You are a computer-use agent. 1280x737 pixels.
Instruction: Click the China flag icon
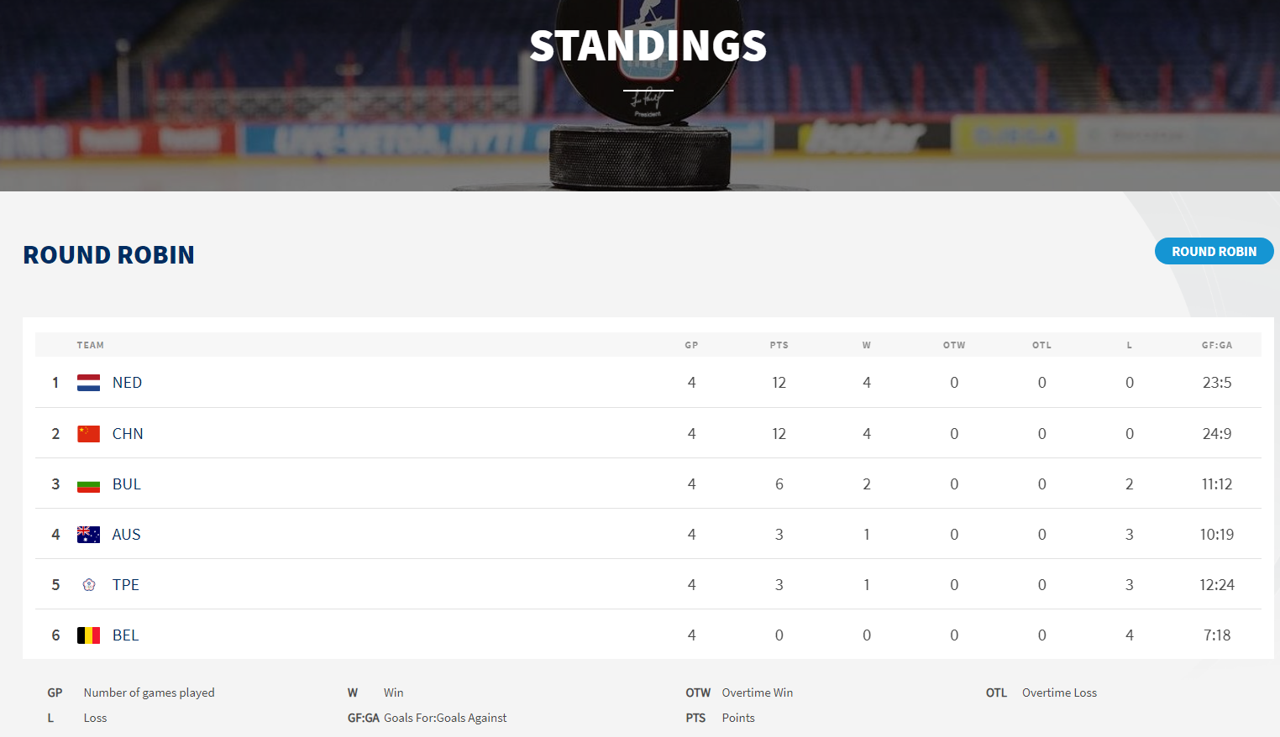click(88, 434)
